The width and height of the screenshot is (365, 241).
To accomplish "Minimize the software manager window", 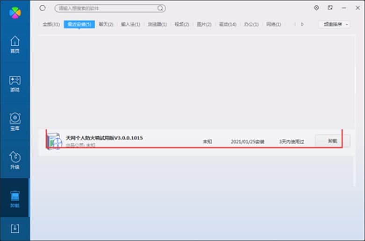I will [344, 8].
